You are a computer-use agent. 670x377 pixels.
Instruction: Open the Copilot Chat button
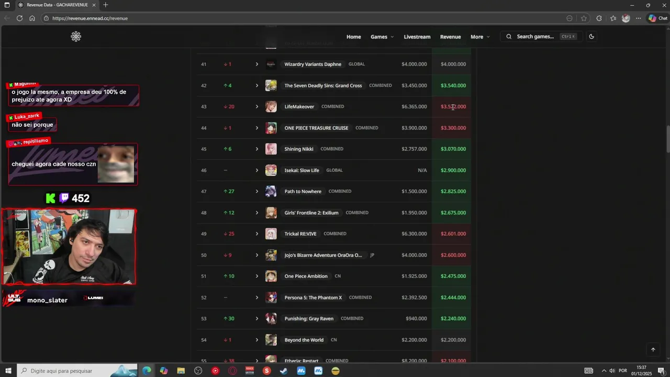point(657,18)
